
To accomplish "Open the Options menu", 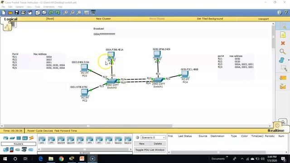I will [19, 7].
